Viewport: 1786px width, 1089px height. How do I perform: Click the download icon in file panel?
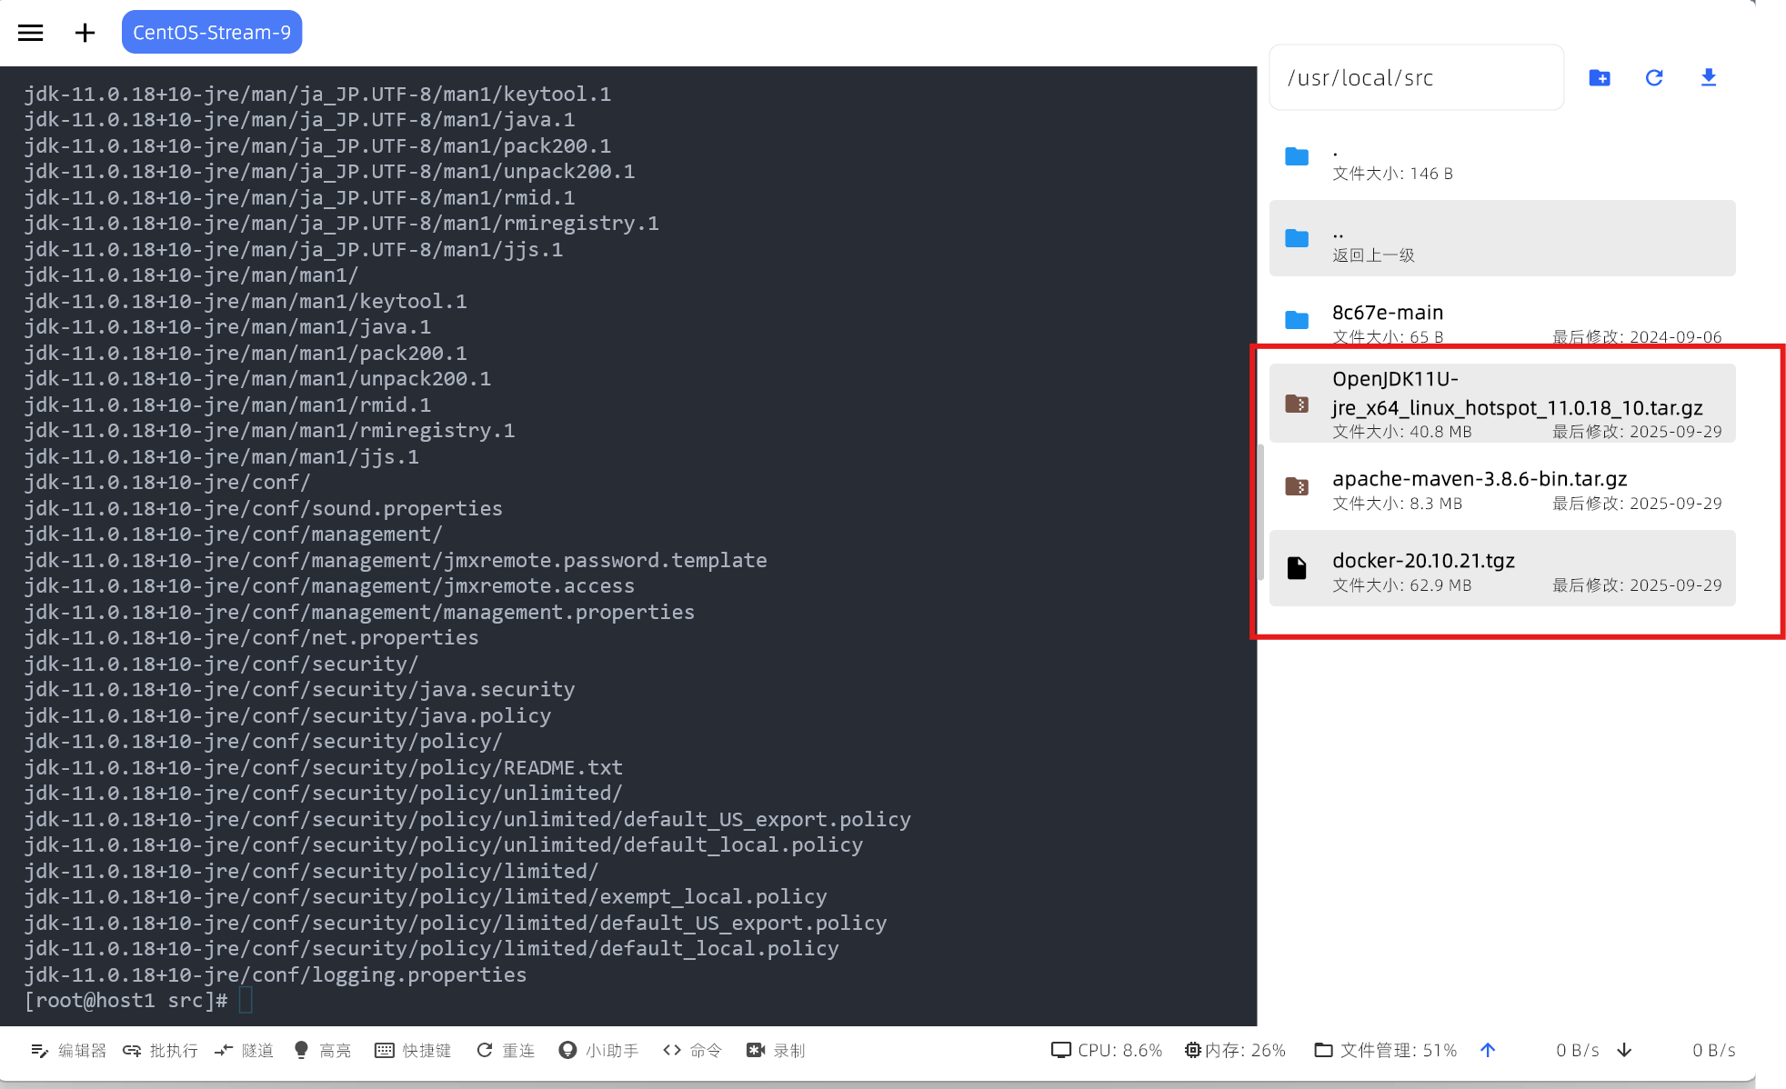pos(1709,78)
